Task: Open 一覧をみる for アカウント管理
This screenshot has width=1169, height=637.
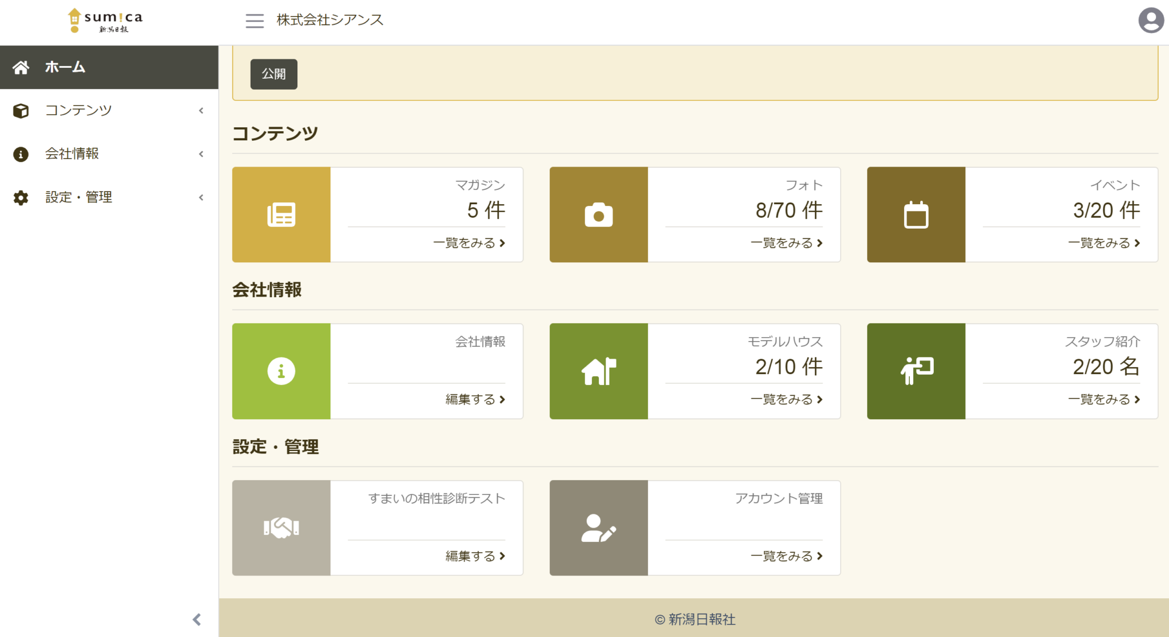Action: point(787,556)
